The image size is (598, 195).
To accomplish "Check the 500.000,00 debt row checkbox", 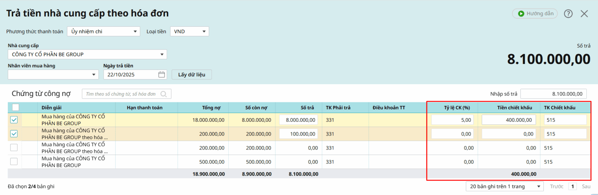I will pyautogui.click(x=14, y=162).
